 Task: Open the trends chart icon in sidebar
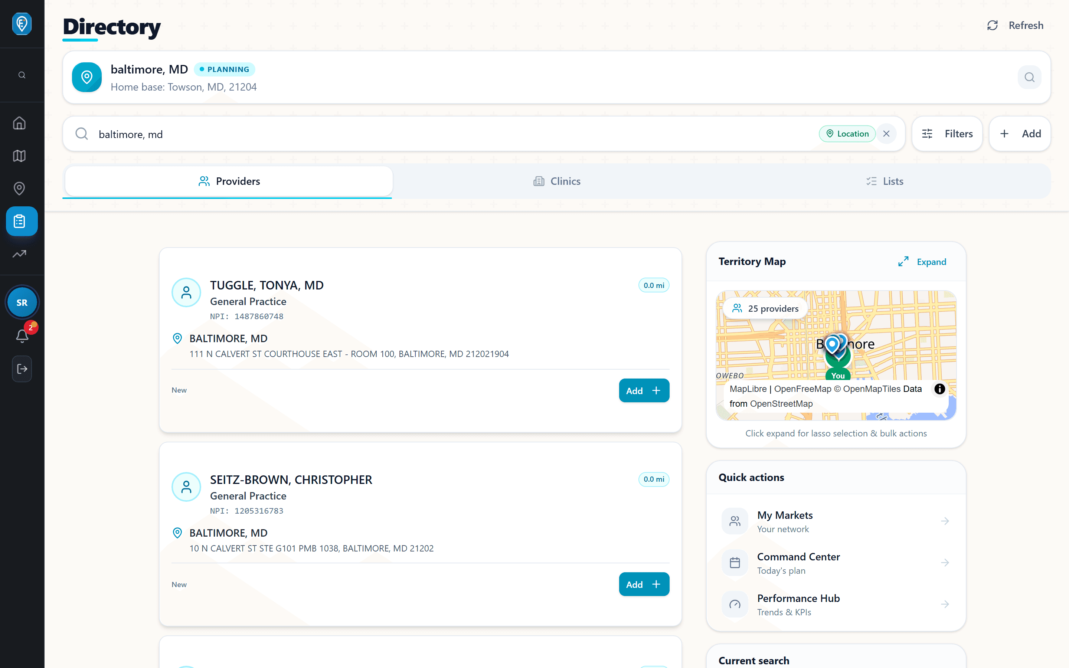point(19,253)
